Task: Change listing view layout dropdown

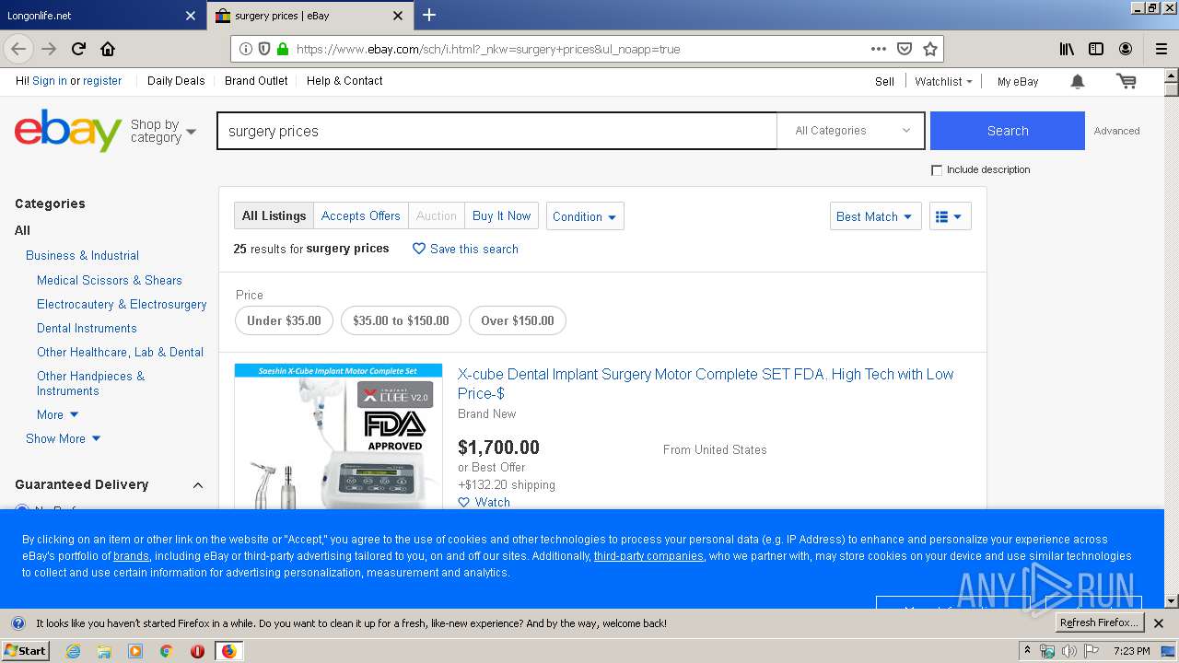Action: tap(950, 216)
